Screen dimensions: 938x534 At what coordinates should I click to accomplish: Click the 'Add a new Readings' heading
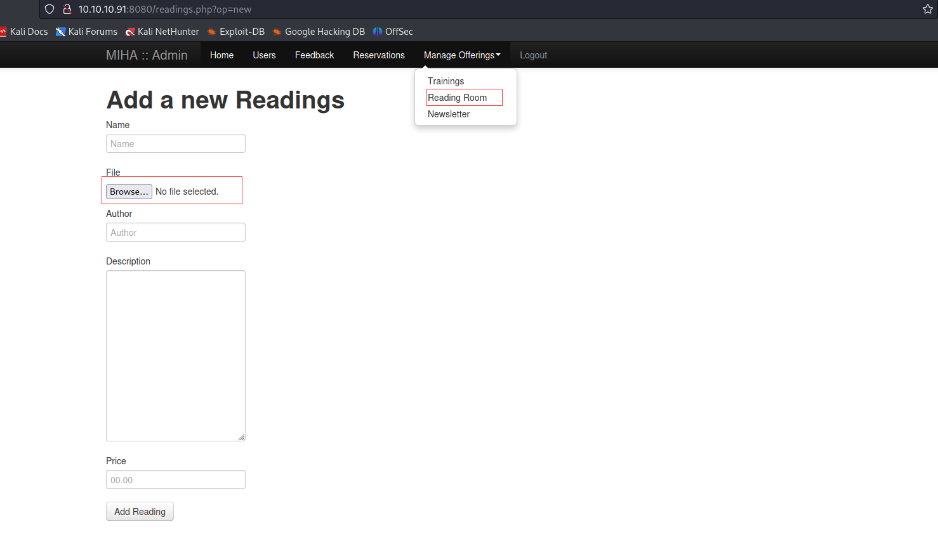tap(225, 100)
